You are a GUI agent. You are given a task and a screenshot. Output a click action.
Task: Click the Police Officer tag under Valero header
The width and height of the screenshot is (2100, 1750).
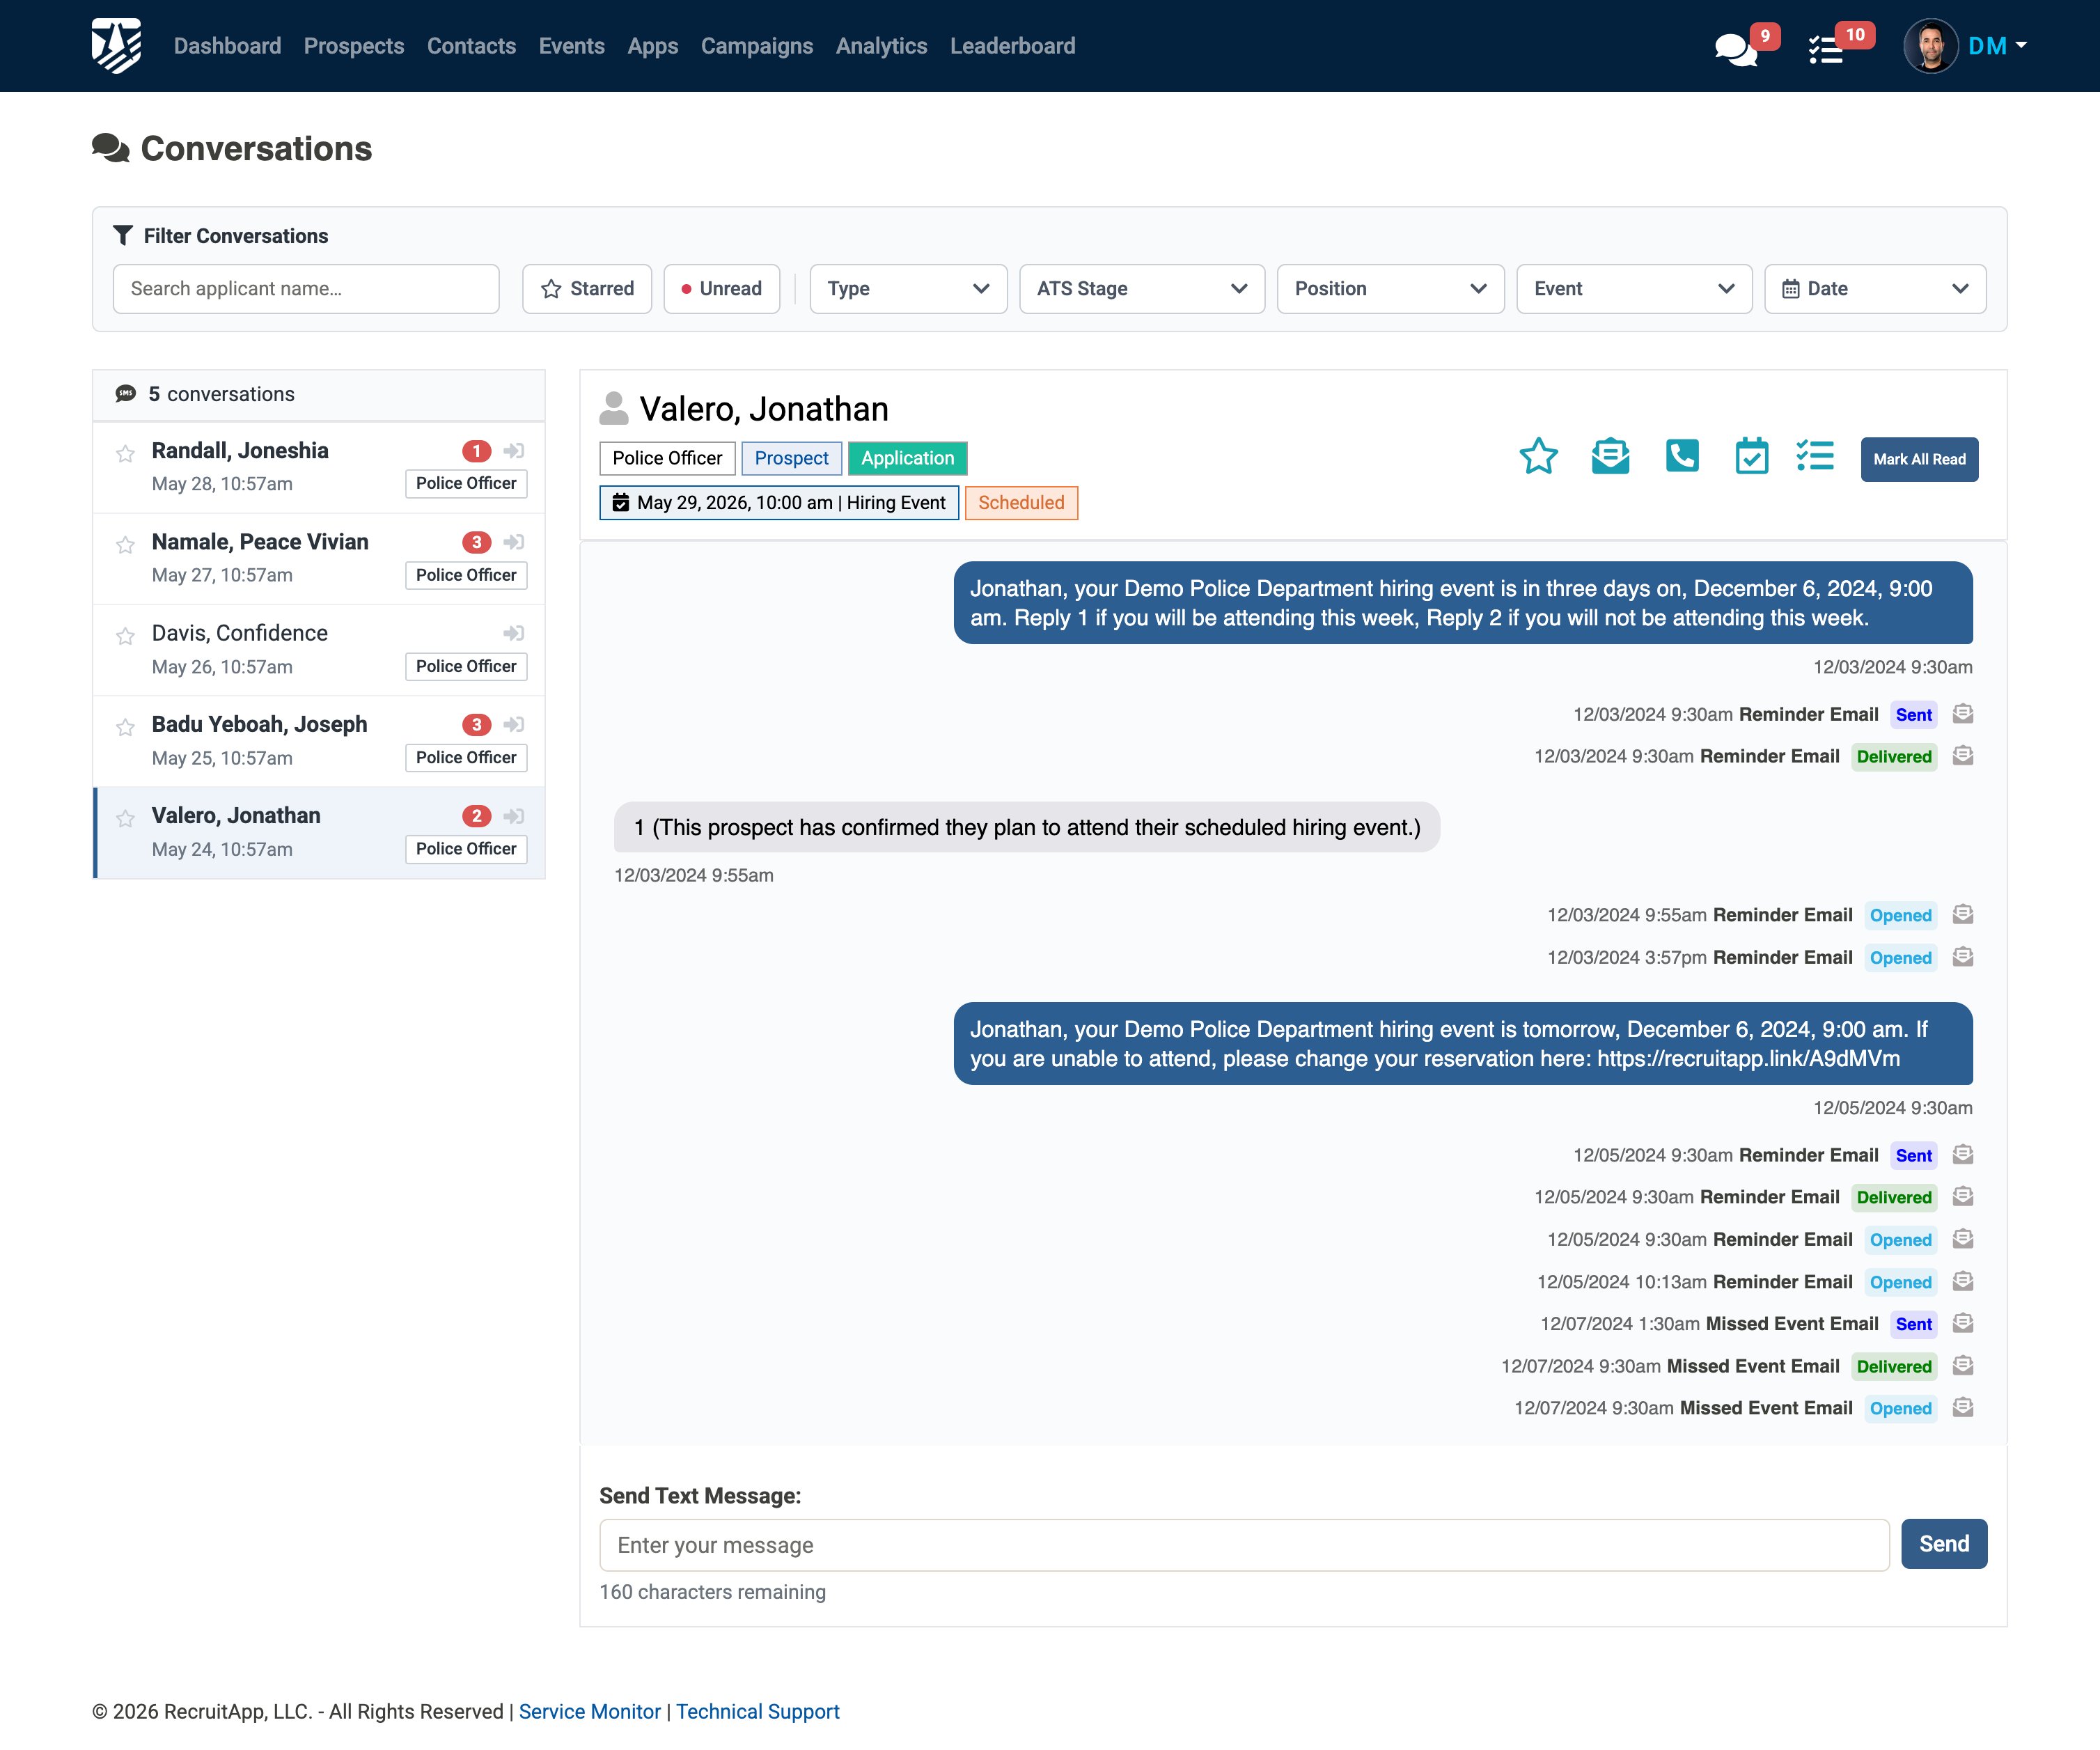click(667, 458)
